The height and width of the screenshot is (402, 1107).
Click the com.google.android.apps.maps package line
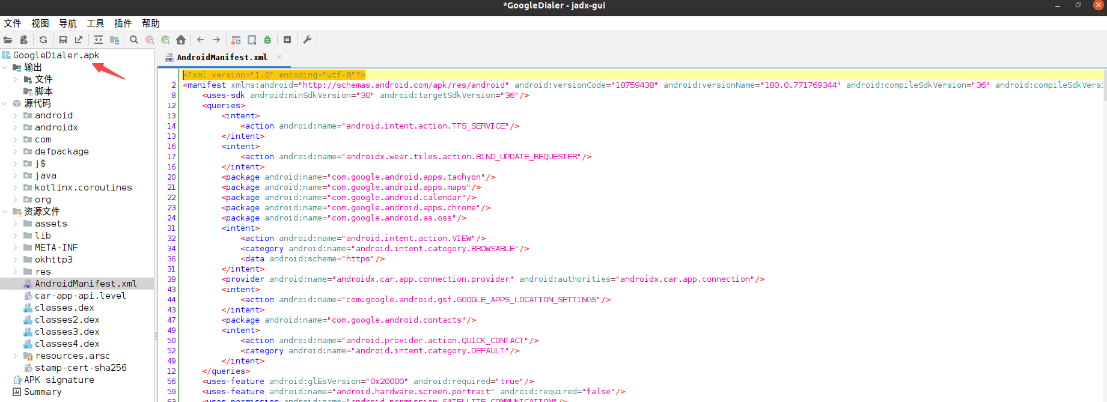pyautogui.click(x=351, y=187)
